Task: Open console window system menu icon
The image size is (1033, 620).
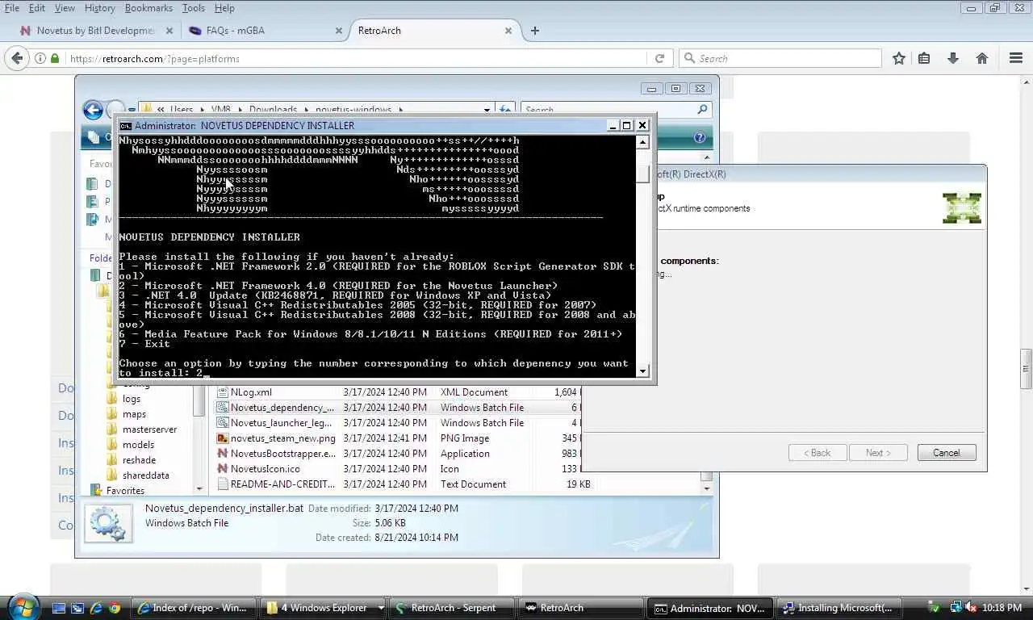Action: 126,125
